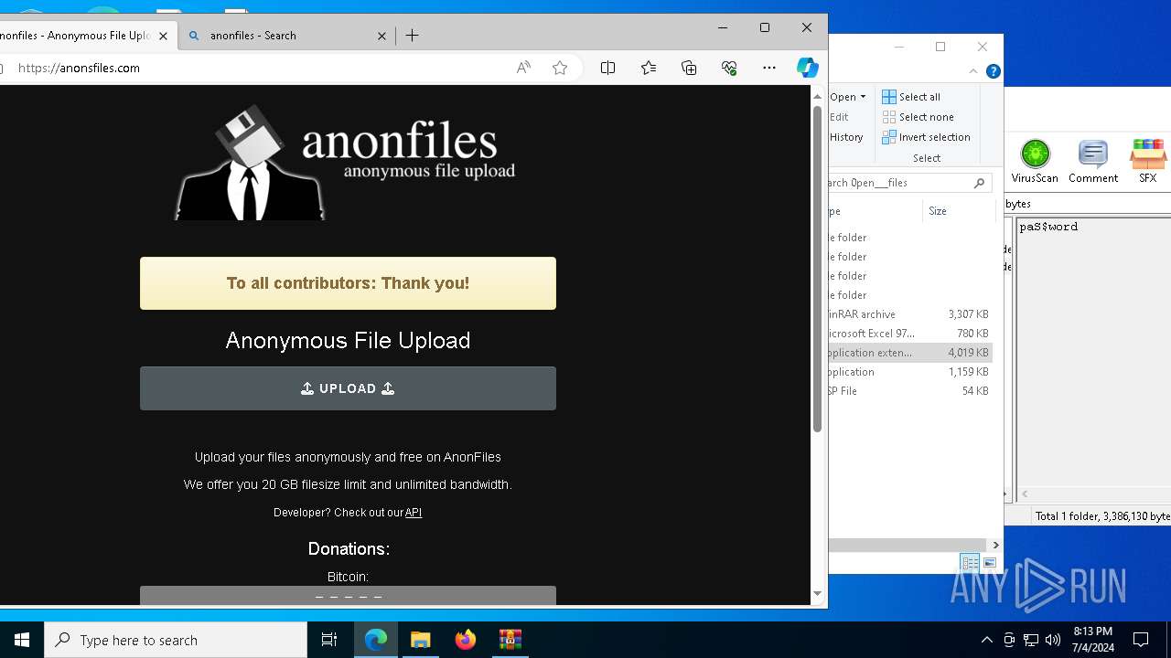Click the Comment icon in WinRAR
The height and width of the screenshot is (658, 1171).
(x=1092, y=162)
